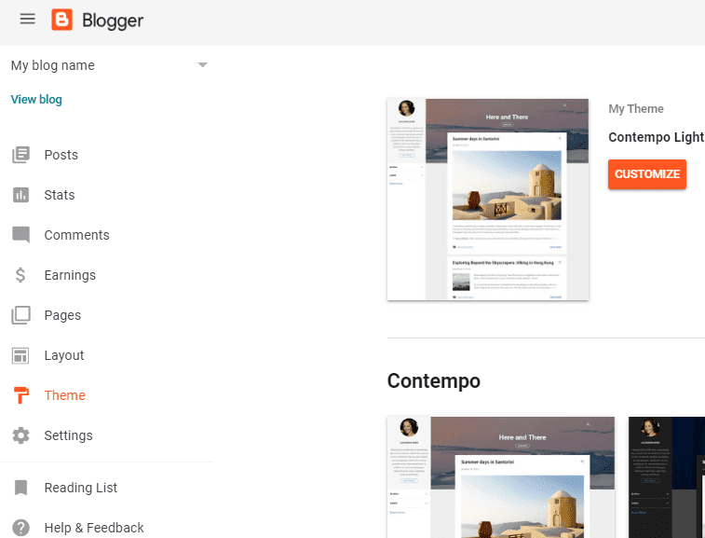Click the Stats bar-chart icon
705x538 pixels.
click(20, 195)
